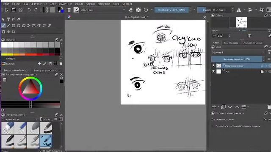
Task: Open the pattern fill selector
Action: (53, 10)
